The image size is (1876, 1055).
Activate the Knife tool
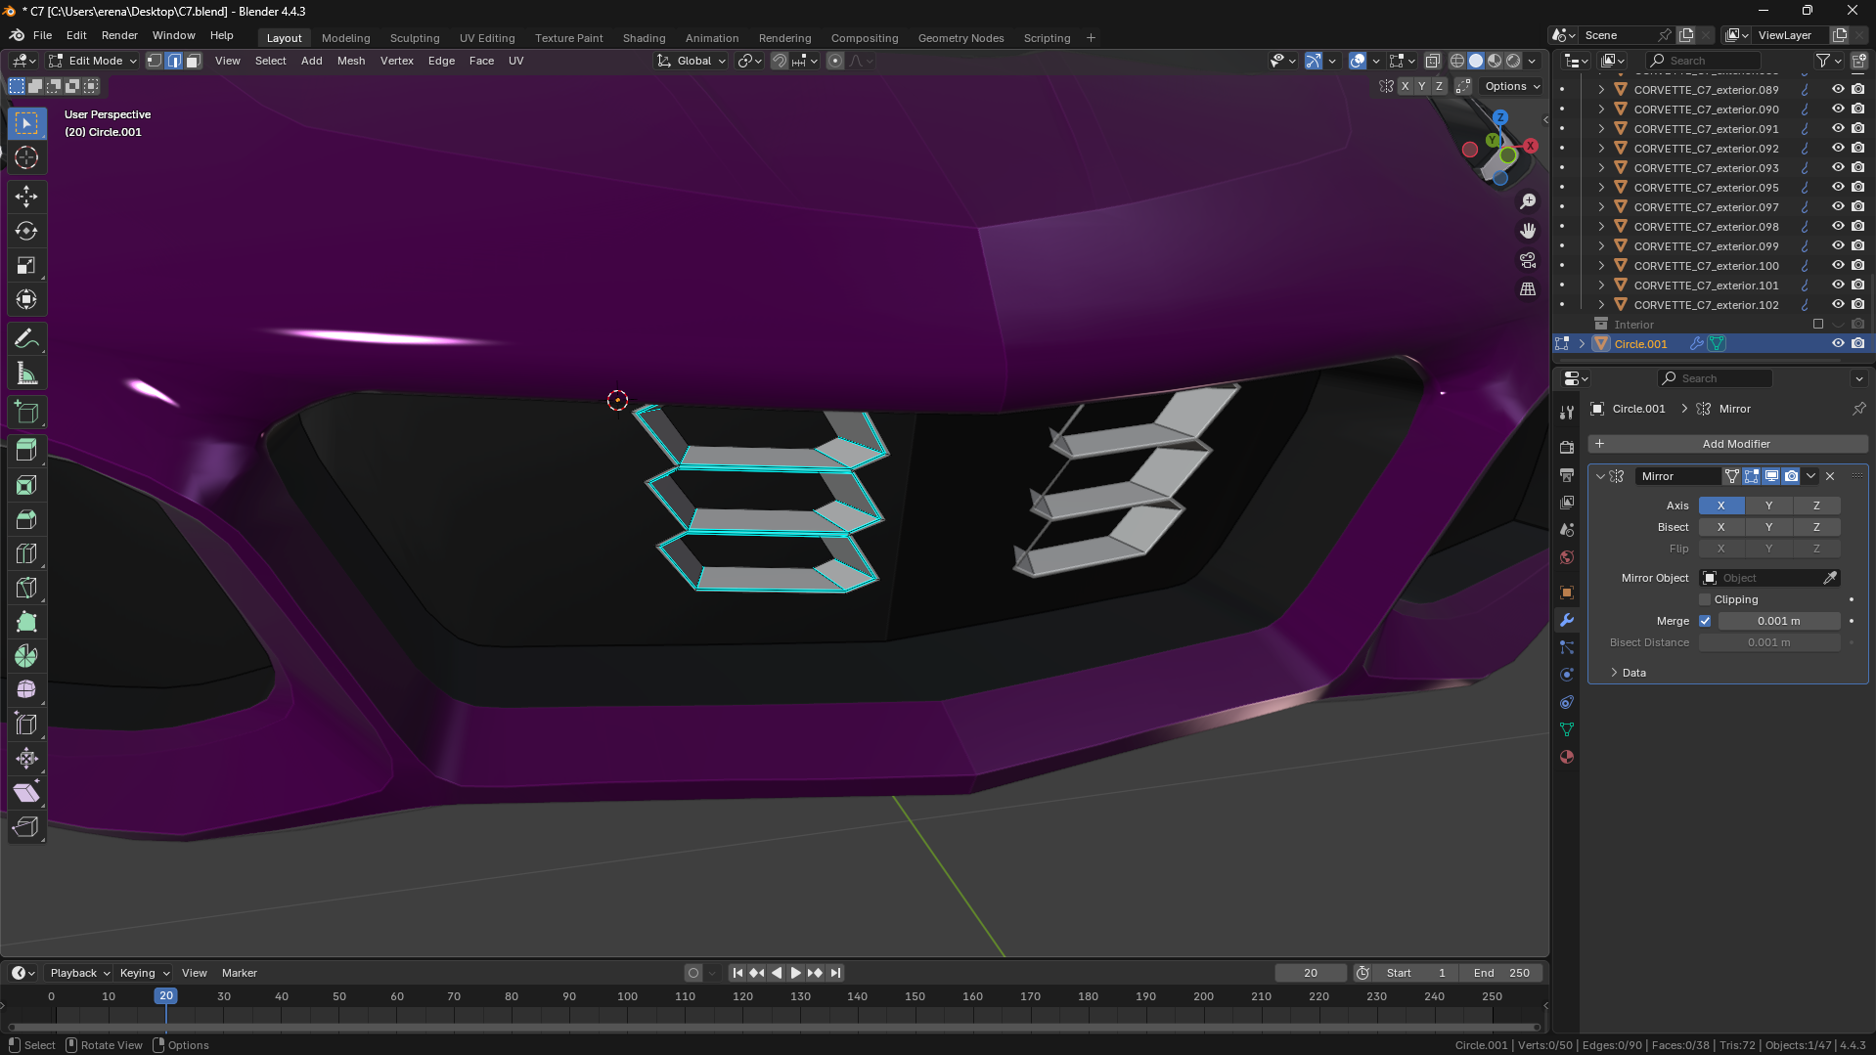coord(26,588)
